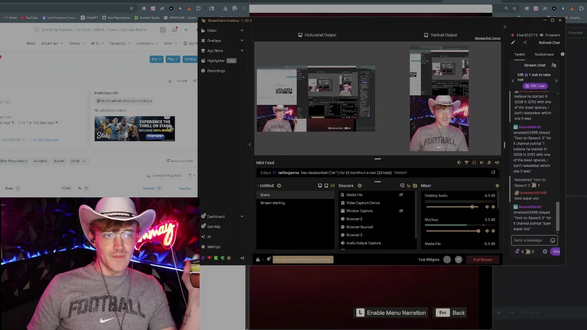Skip the current alert in Mini Feed
587x330 pixels.
point(482,162)
